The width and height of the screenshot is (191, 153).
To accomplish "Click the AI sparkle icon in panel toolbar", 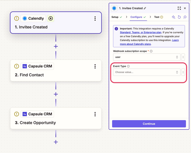I will (174, 17).
